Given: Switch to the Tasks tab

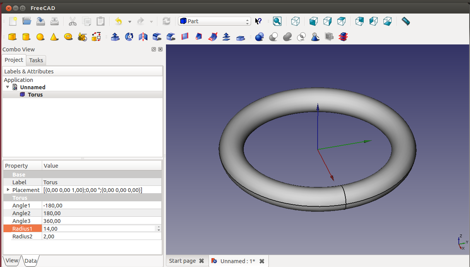Looking at the screenshot, I should point(36,60).
